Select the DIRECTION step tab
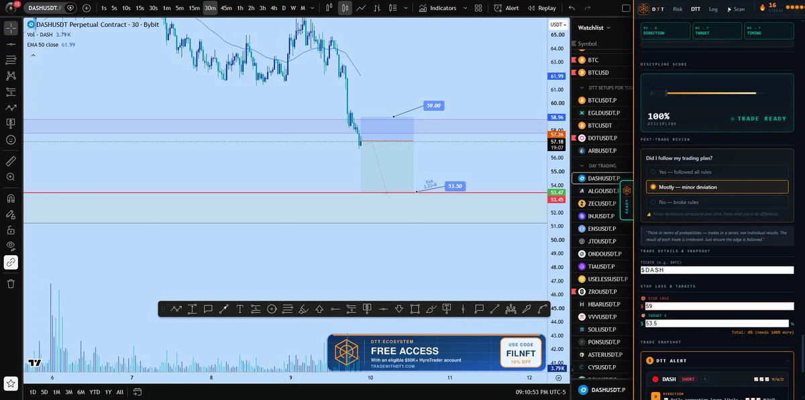Image resolution: width=805 pixels, height=400 pixels. pyautogui.click(x=665, y=30)
